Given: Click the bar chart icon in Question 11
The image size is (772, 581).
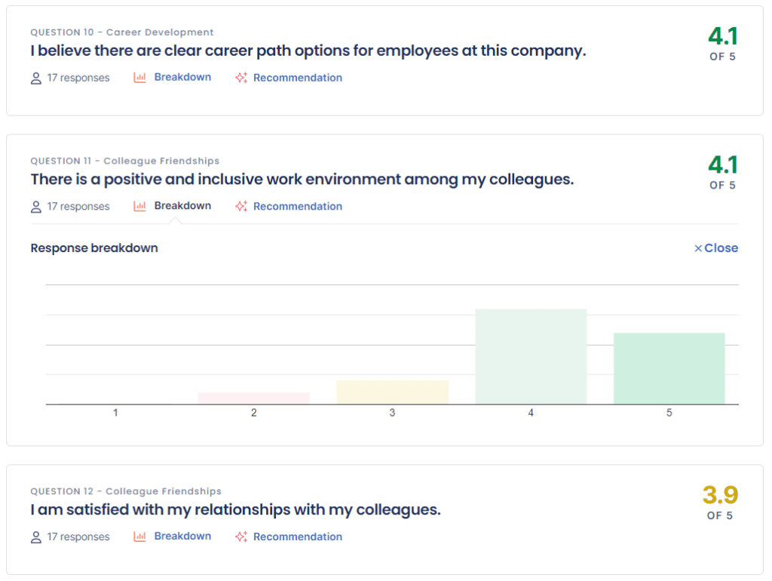Looking at the screenshot, I should coord(139,206).
